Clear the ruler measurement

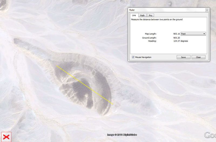(198, 57)
